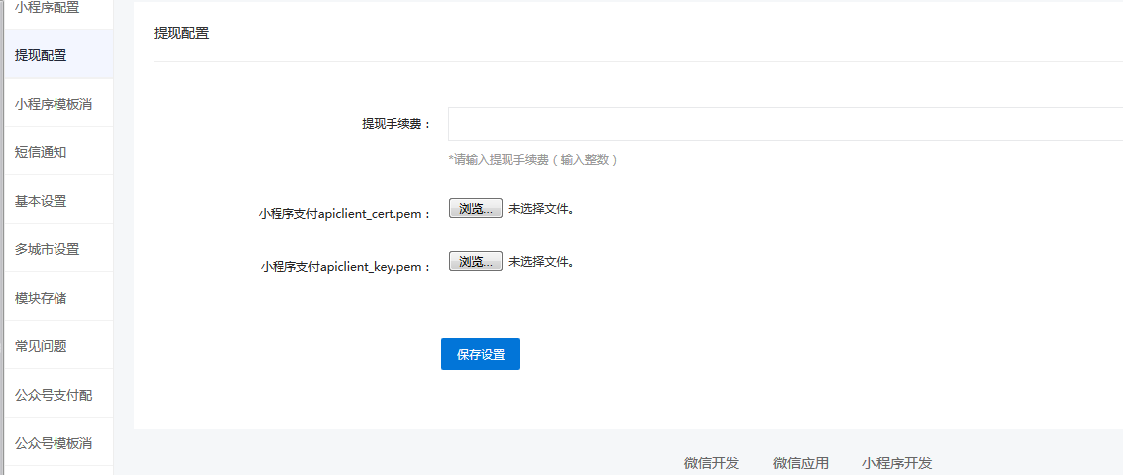Screen dimensions: 1123x475
Task: Go to 常见问题 page
Action: (x=58, y=346)
